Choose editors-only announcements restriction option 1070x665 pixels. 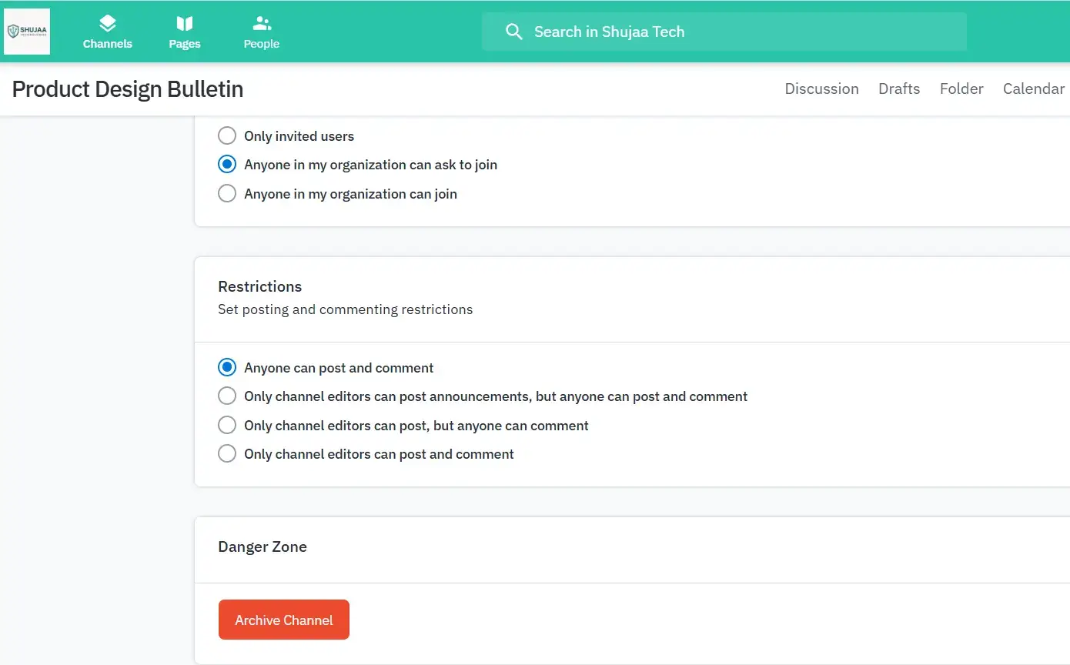227,396
